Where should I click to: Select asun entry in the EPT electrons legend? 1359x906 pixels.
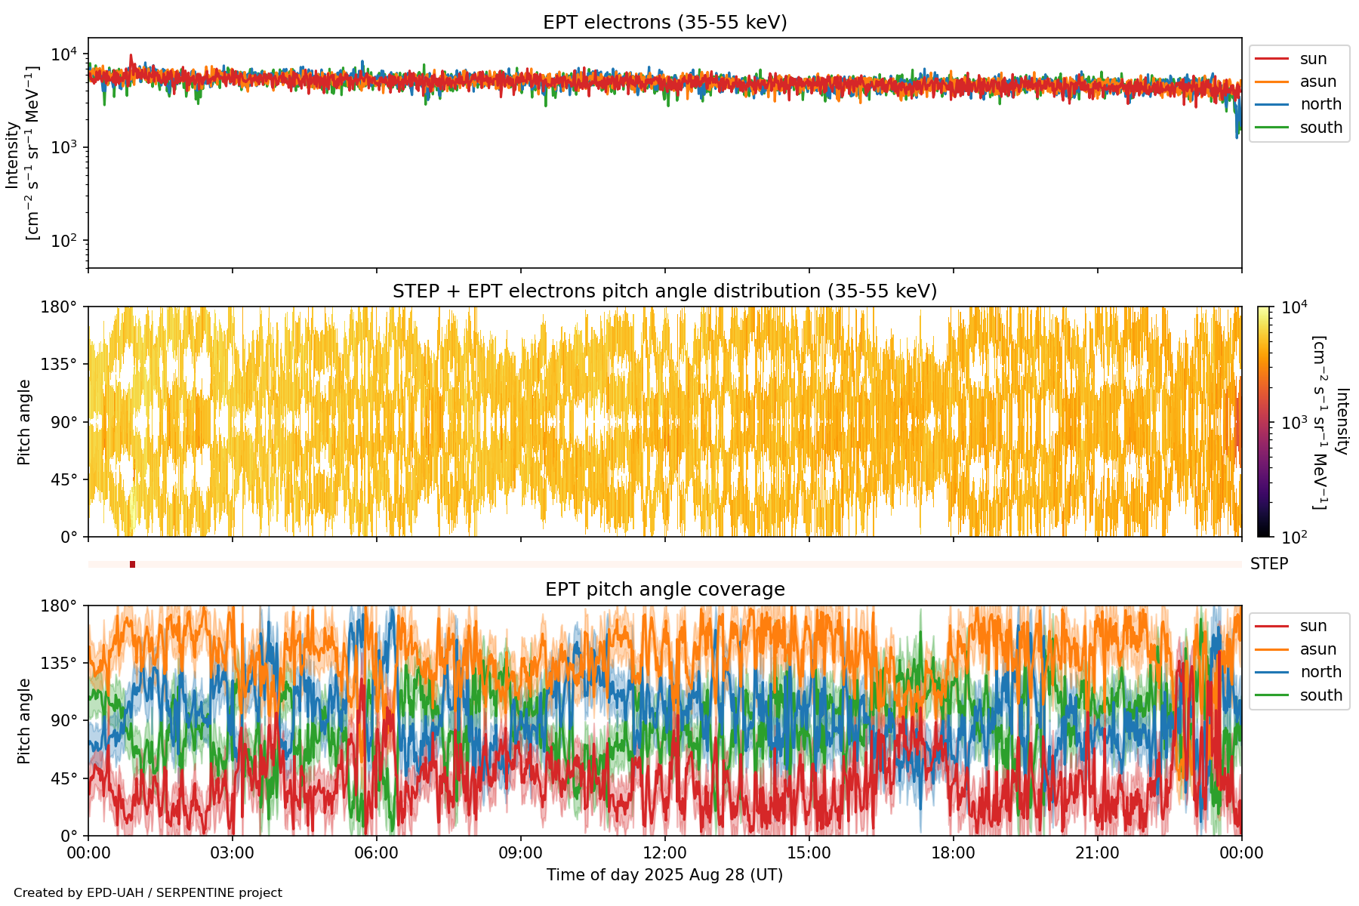pyautogui.click(x=1317, y=82)
